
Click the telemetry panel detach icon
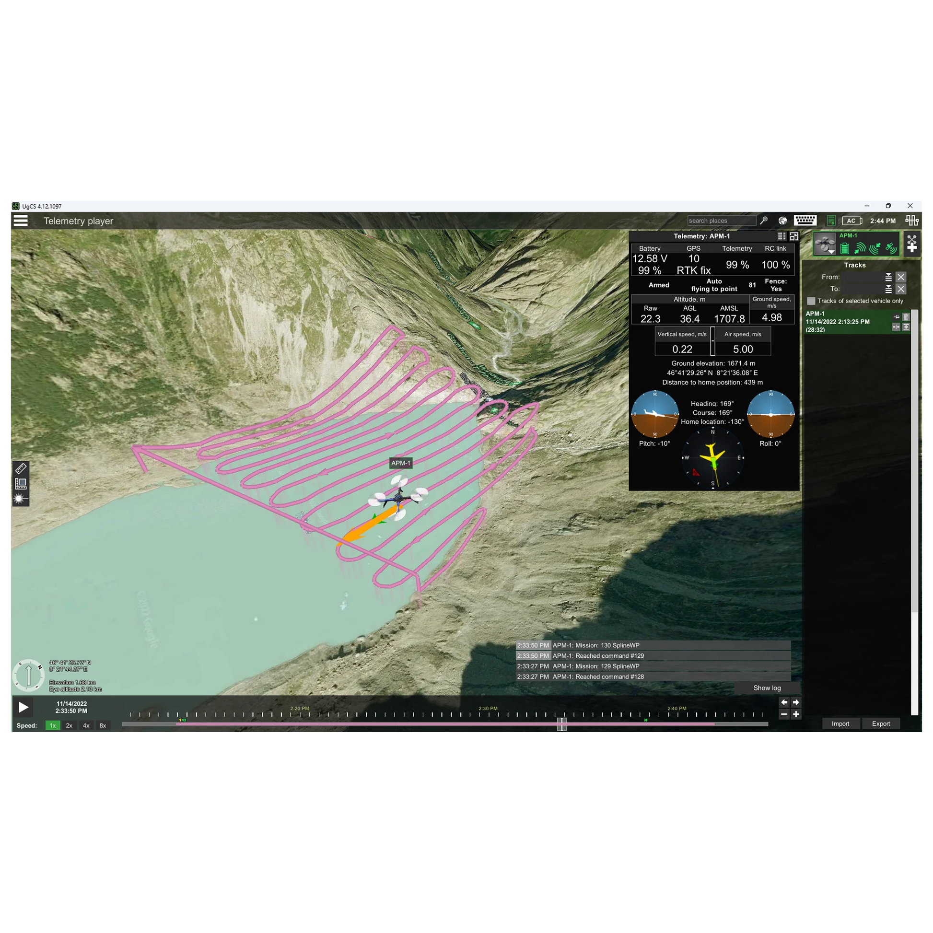(x=794, y=236)
